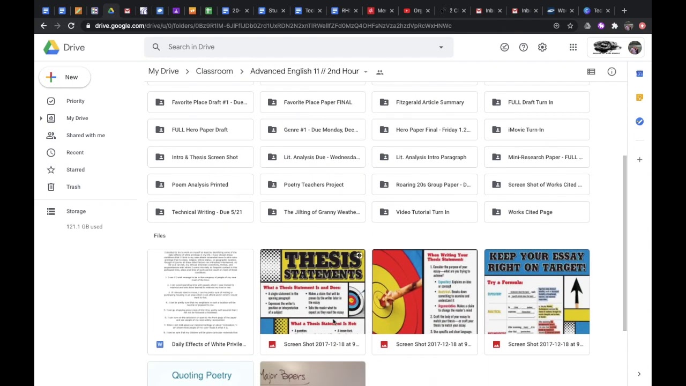Viewport: 686px width, 386px height.
Task: Open Google Keep side panel
Action: 639,98
